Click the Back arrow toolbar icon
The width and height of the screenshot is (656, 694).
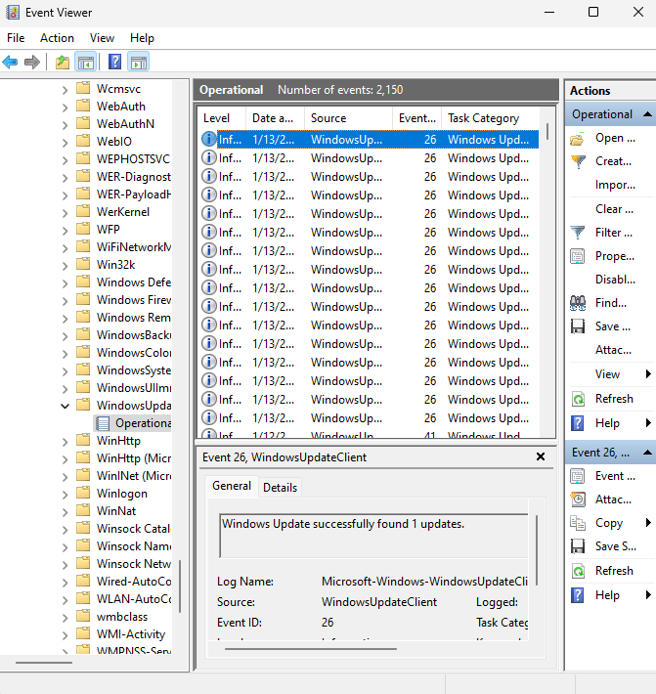[x=10, y=62]
